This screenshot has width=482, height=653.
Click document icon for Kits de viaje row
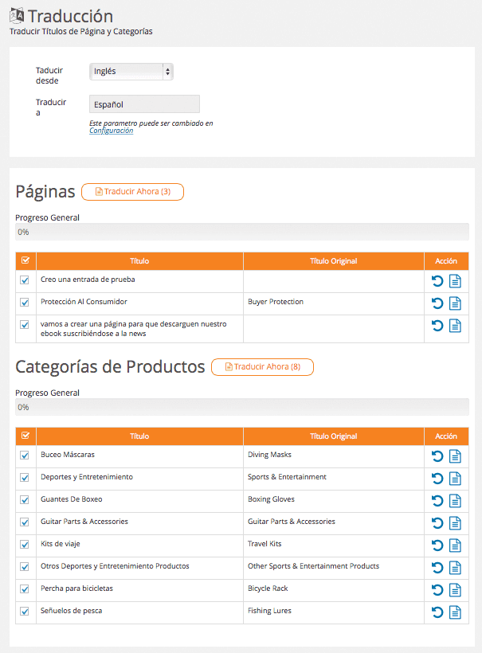pos(455,545)
